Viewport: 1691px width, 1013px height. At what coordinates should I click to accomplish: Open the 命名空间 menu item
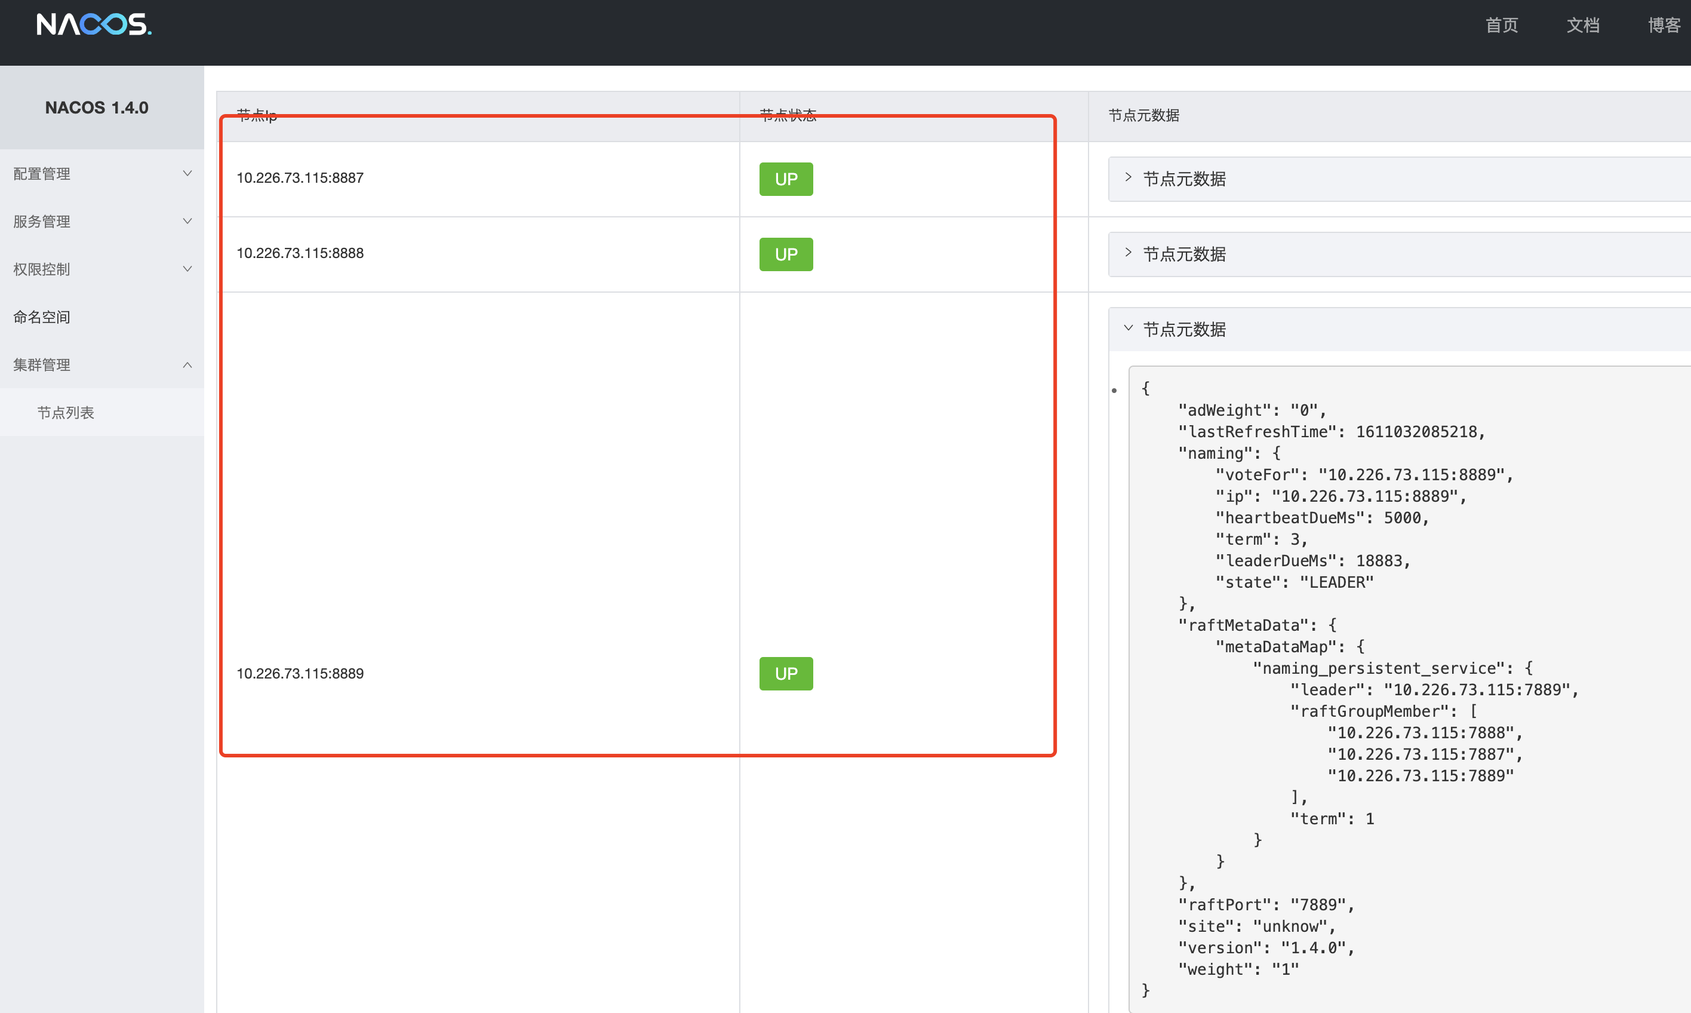(102, 317)
